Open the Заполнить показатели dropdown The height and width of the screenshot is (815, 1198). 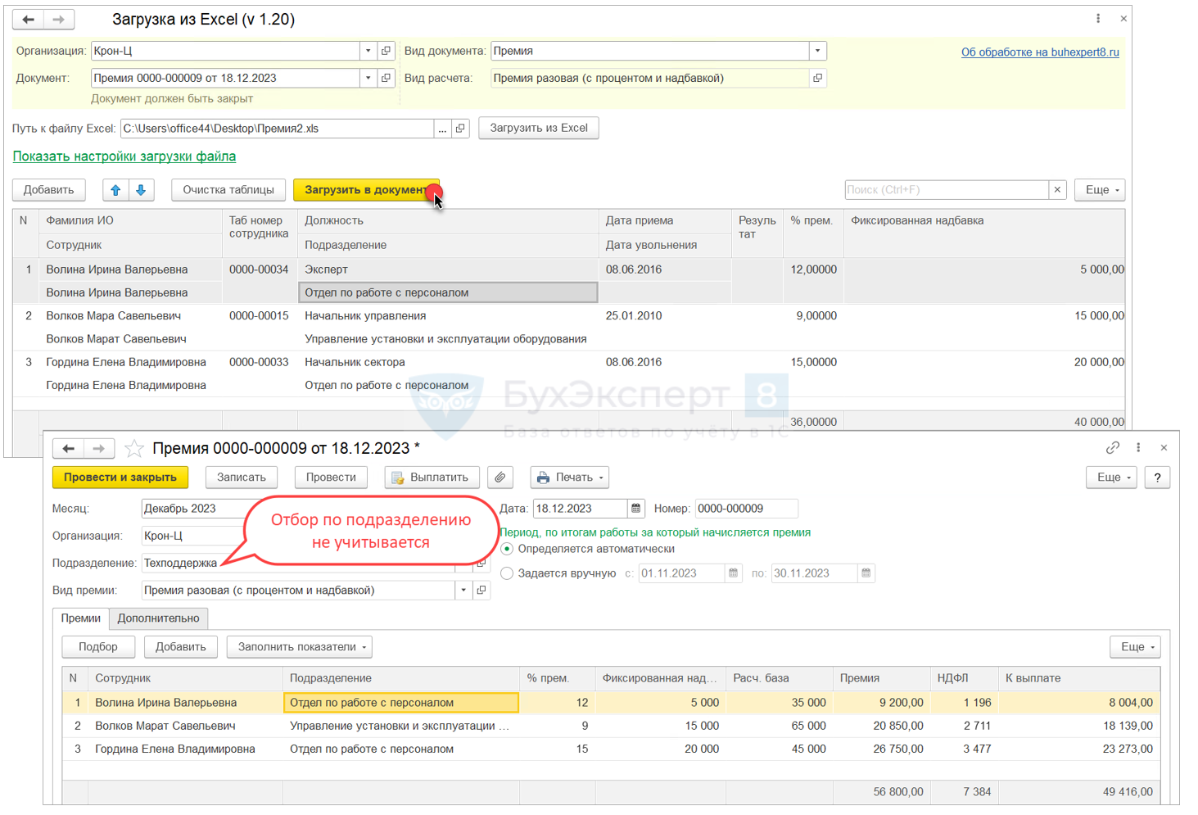(x=300, y=647)
